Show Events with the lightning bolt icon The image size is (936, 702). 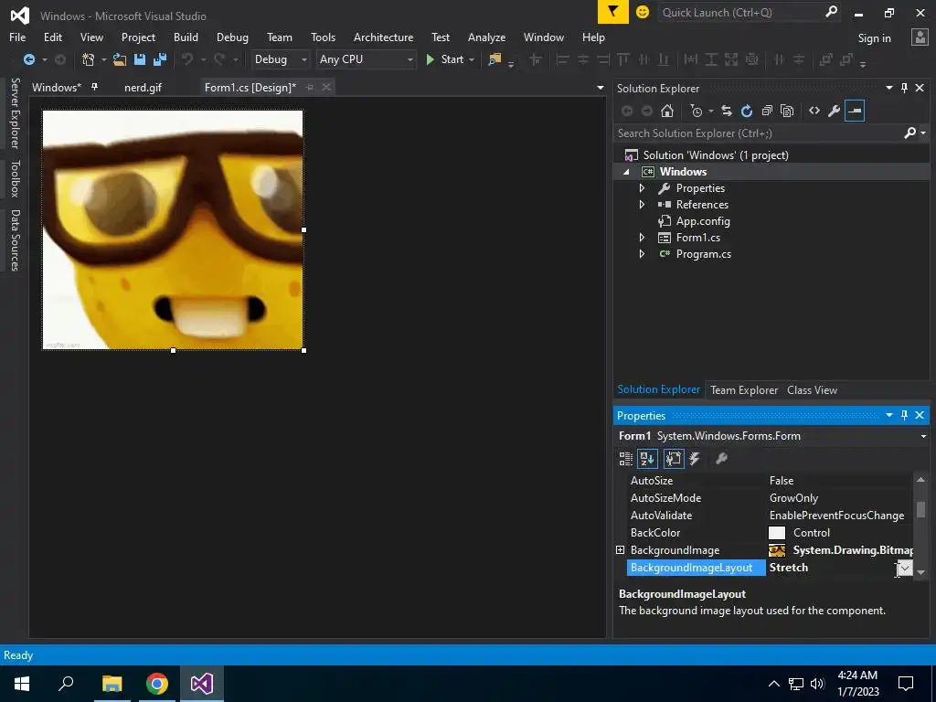[695, 459]
